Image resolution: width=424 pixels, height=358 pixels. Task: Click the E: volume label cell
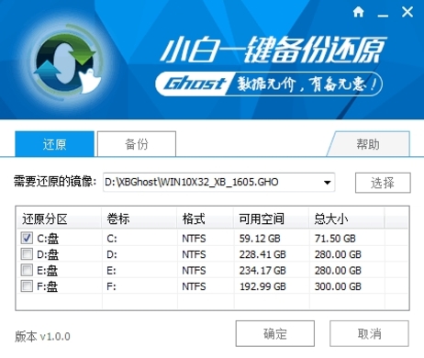(x=111, y=271)
